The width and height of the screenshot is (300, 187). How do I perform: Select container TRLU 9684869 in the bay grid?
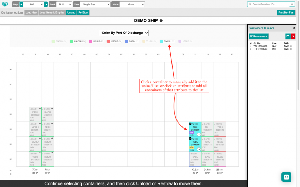[195, 129]
